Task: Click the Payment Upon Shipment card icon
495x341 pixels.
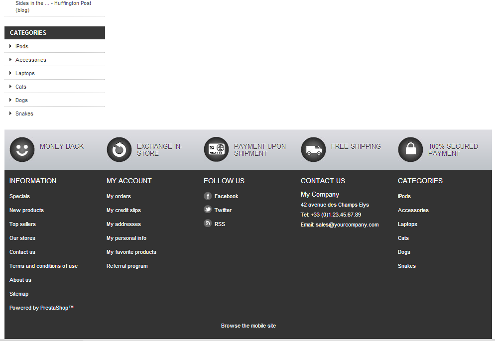Action: tap(216, 149)
